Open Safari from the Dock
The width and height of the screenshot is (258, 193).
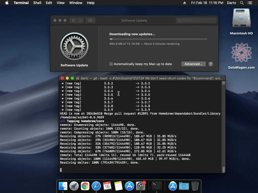pyautogui.click(x=96, y=186)
